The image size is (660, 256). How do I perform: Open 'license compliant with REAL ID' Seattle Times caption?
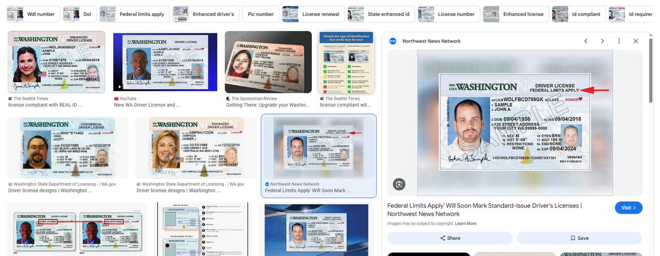45,105
